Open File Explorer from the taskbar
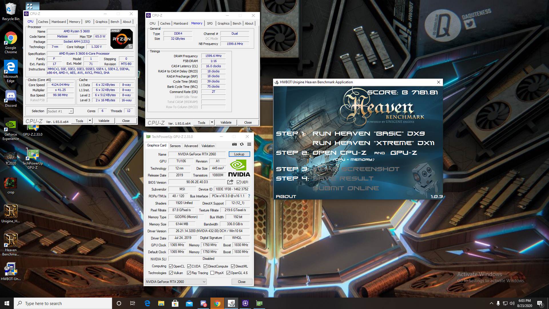Image resolution: width=549 pixels, height=309 pixels. [161, 303]
